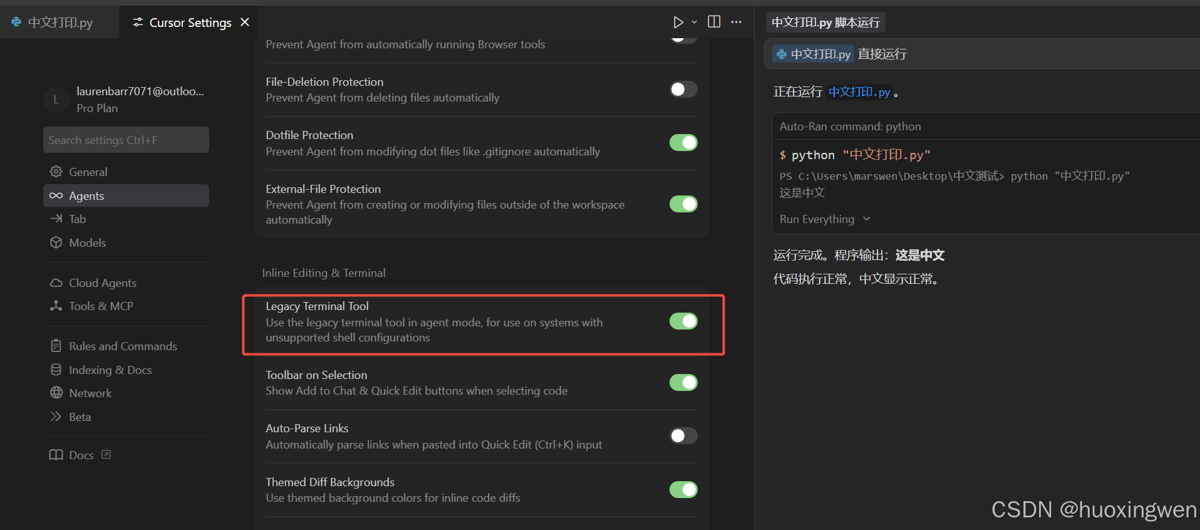Image resolution: width=1200 pixels, height=530 pixels.
Task: Click the Beta chevrons icon
Action: point(56,417)
